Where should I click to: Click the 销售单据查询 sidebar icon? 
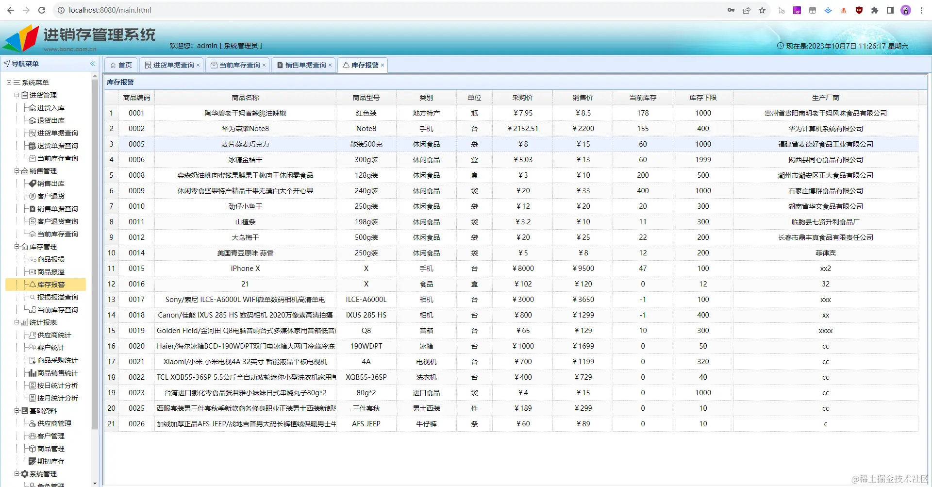(x=33, y=209)
